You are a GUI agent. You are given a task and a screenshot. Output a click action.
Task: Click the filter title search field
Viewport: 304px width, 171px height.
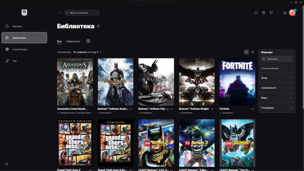coord(277,59)
